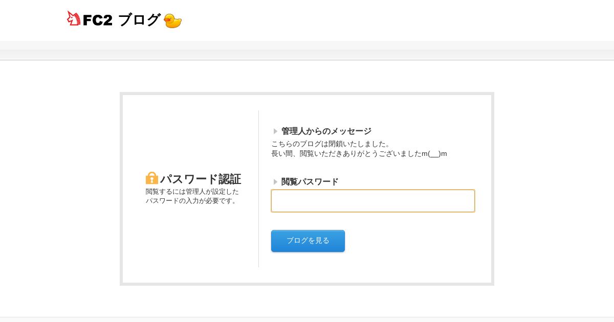Click the red unicorn FC2 logo icon
The image size is (614, 322).
pyautogui.click(x=74, y=18)
